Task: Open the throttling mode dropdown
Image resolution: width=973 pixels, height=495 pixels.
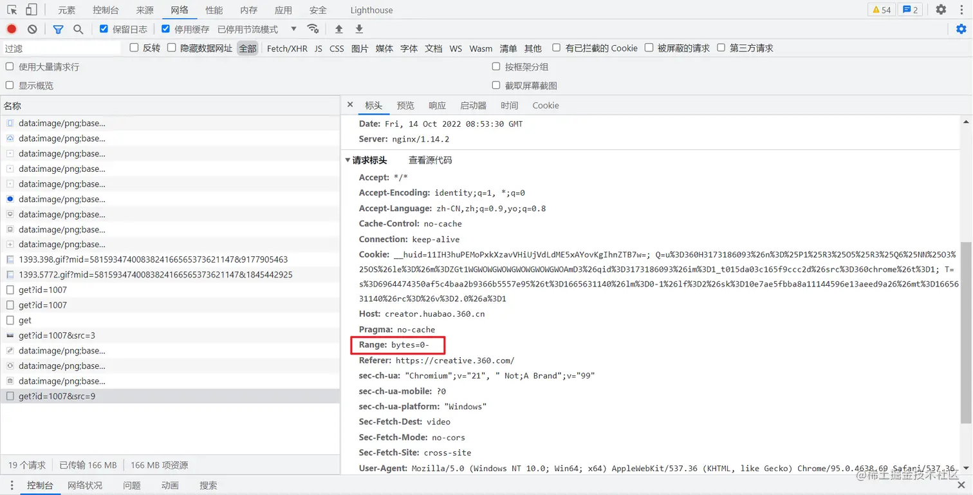Action: click(x=257, y=29)
